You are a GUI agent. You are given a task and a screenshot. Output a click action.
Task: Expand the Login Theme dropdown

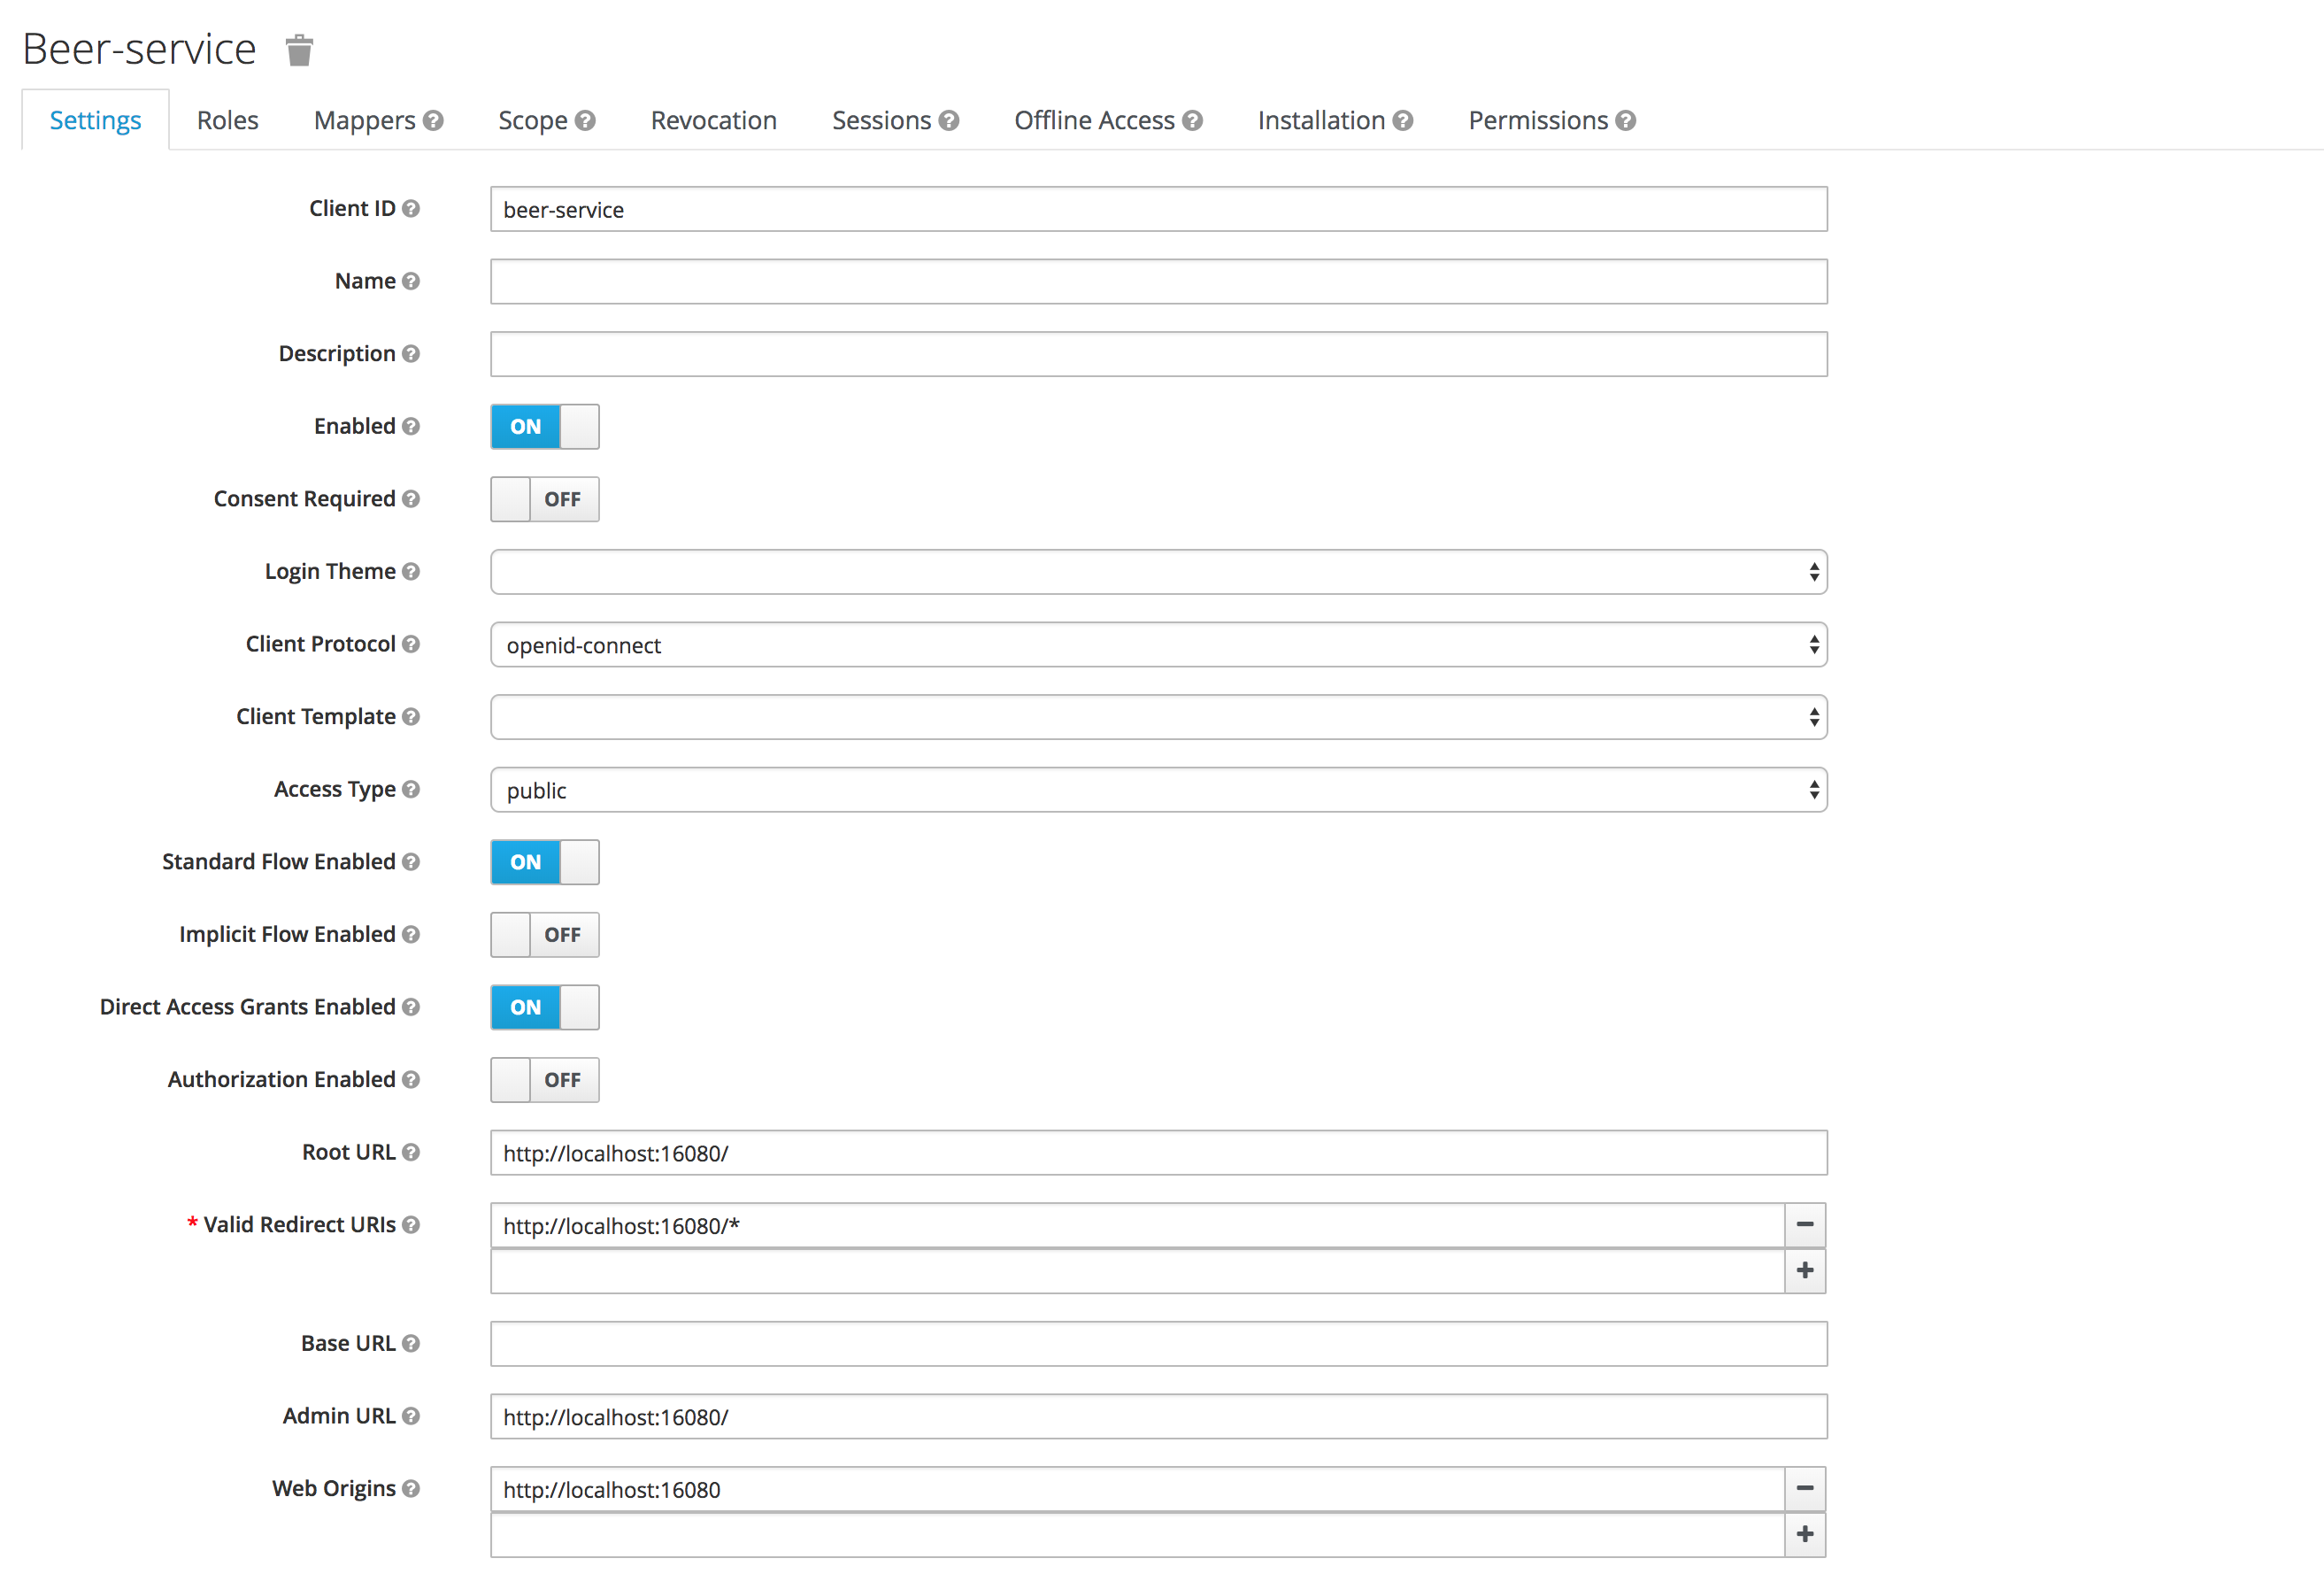pyautogui.click(x=1158, y=572)
